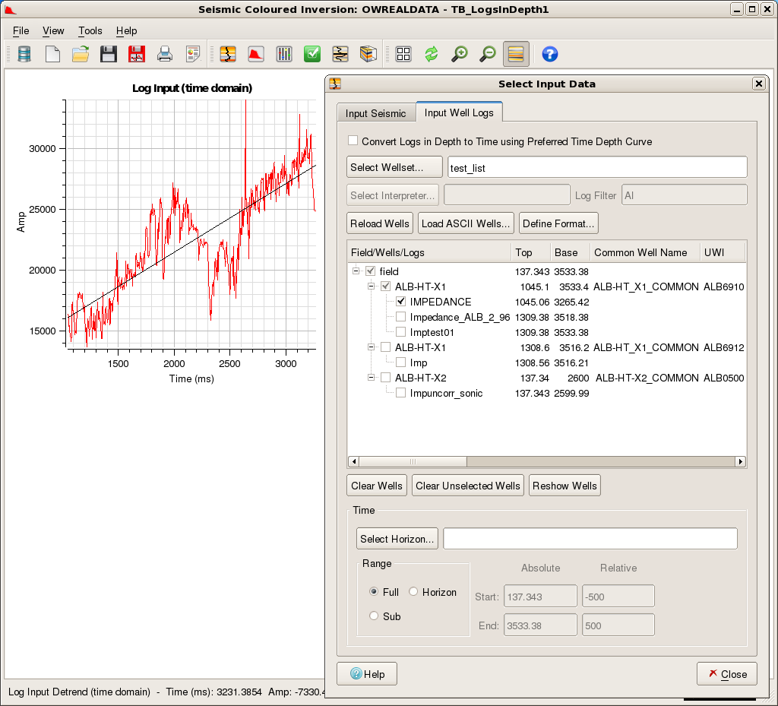This screenshot has width=778, height=706.
Task: Click the scrollbar right arrow in wells table
Action: pyautogui.click(x=740, y=461)
